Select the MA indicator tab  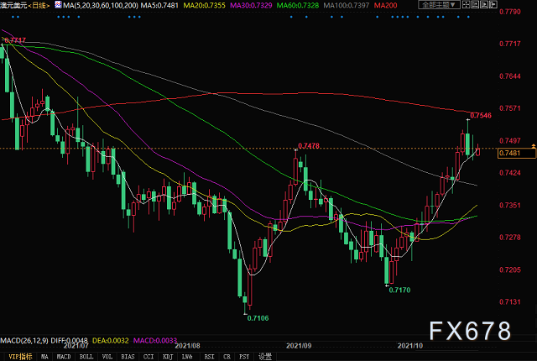click(44, 357)
